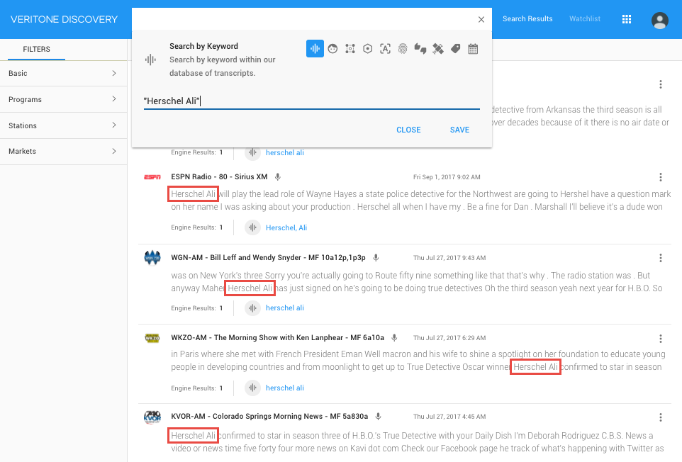The height and width of the screenshot is (462, 682).
Task: Expand the Programs filter section
Action: (x=64, y=99)
